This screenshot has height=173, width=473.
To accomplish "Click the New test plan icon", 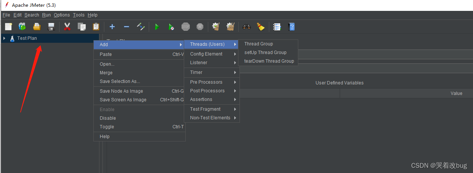I will pyautogui.click(x=8, y=27).
